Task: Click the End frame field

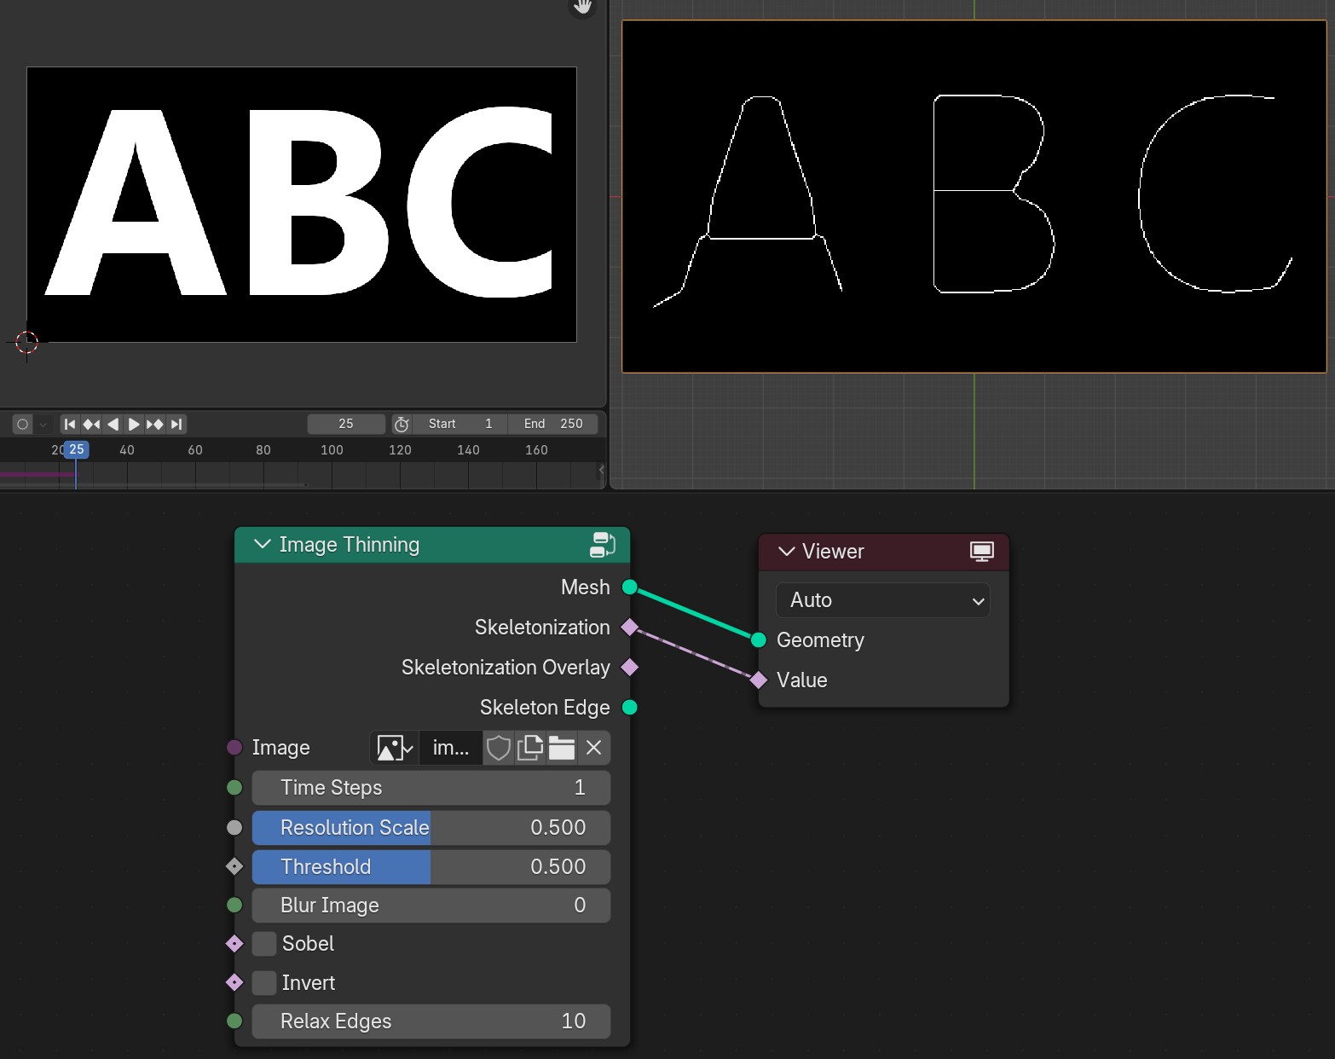Action: pos(553,424)
